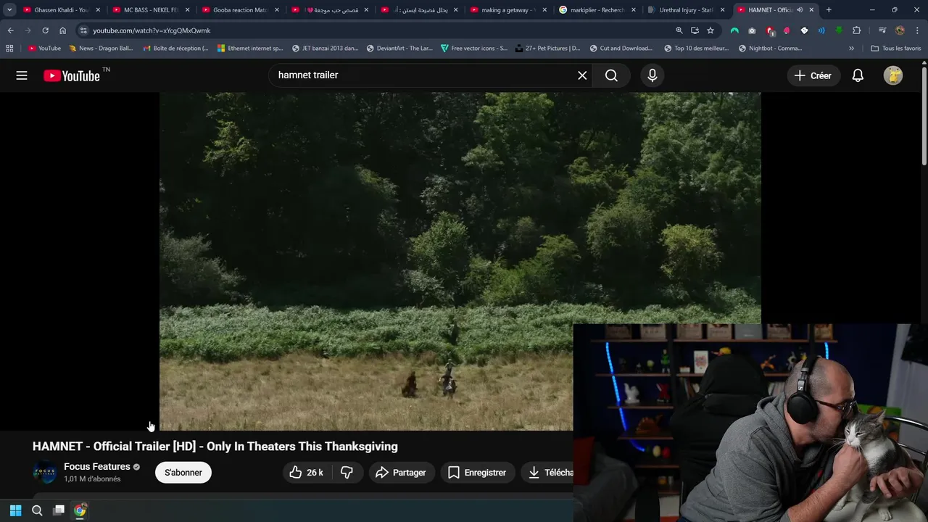This screenshot has height=522, width=928.
Task: Switch to the Urethral Injury tab
Action: point(686,10)
